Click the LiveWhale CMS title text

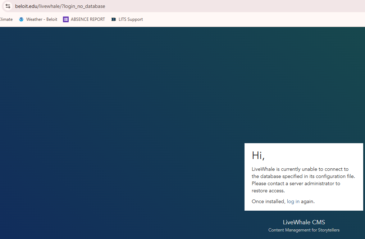coord(304,222)
